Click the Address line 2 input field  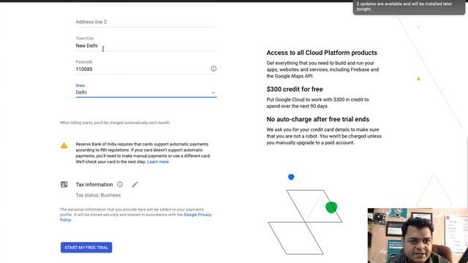[x=146, y=22]
